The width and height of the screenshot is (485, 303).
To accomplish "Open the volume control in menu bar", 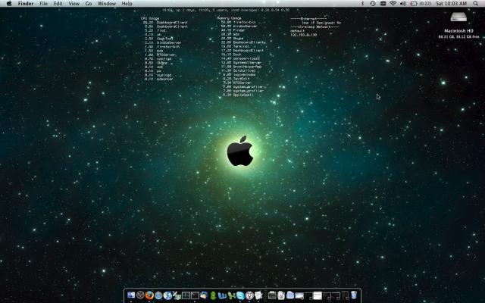I will [403, 3].
